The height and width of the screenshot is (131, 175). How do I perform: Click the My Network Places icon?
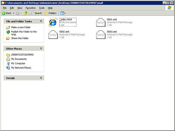pyautogui.click(x=8, y=68)
